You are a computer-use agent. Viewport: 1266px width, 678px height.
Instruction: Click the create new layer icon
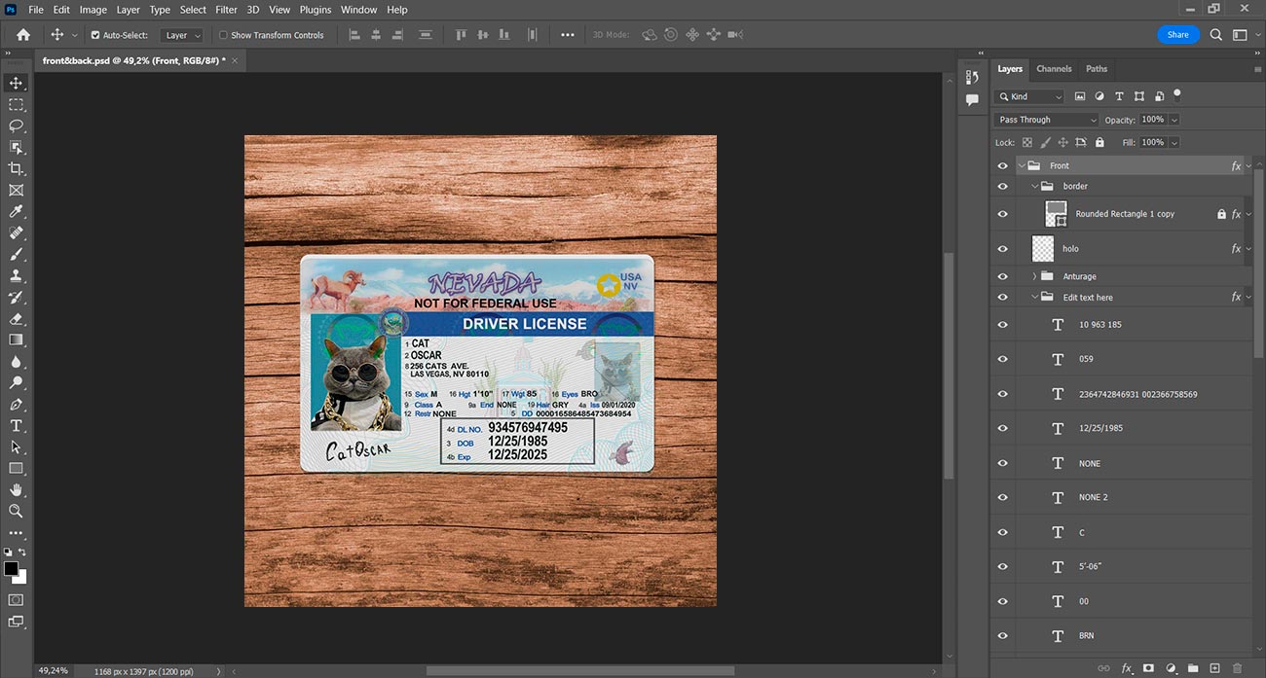pyautogui.click(x=1214, y=668)
